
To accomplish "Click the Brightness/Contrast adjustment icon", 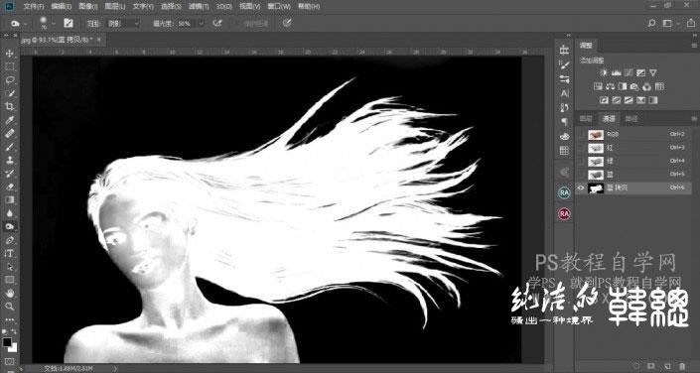I will [x=604, y=72].
